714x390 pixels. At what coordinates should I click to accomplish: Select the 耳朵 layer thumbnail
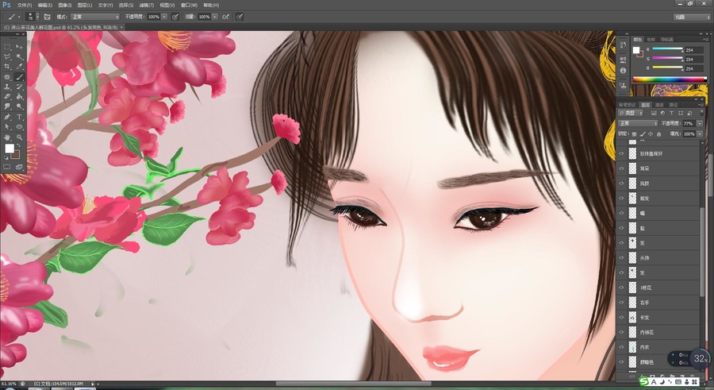tap(632, 168)
